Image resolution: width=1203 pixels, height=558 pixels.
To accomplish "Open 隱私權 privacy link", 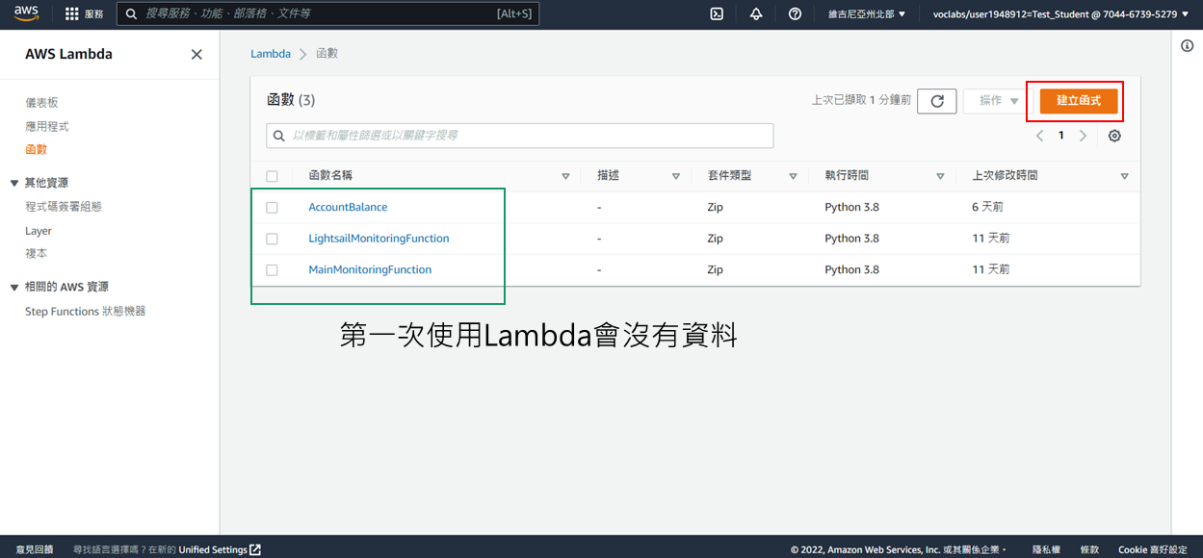I will click(1047, 549).
